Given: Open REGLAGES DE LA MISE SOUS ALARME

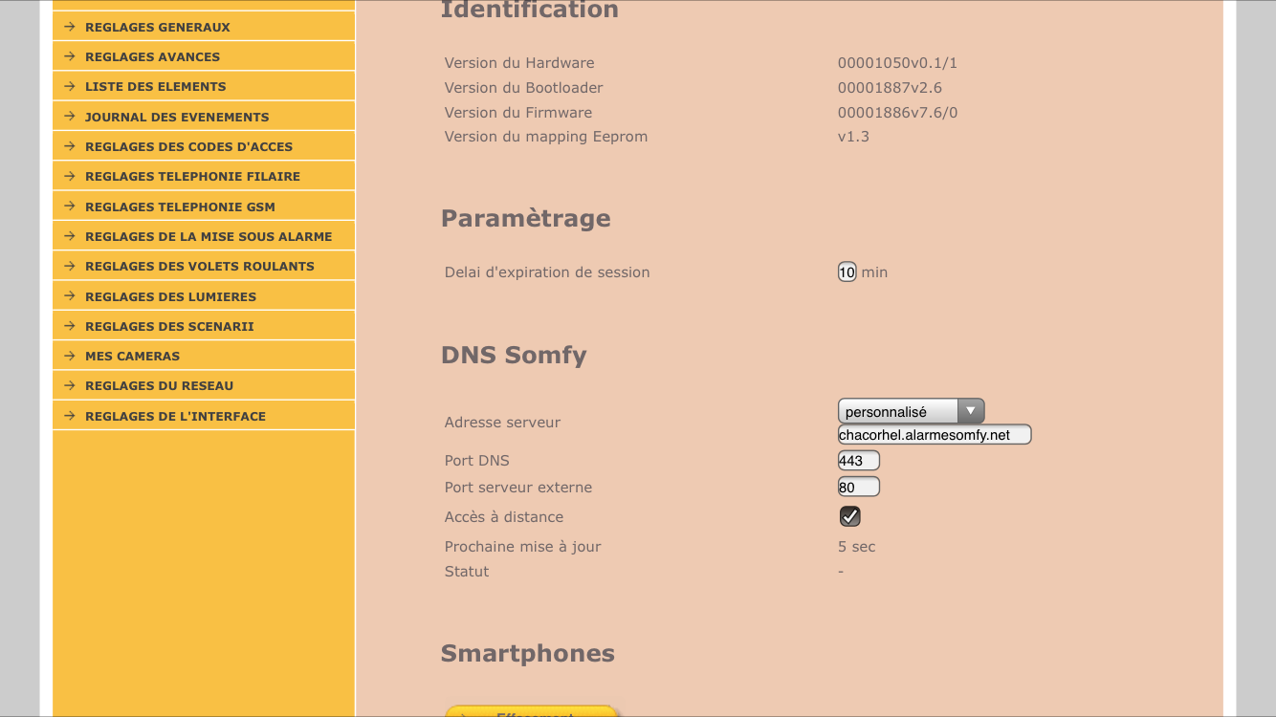Looking at the screenshot, I should pos(209,236).
